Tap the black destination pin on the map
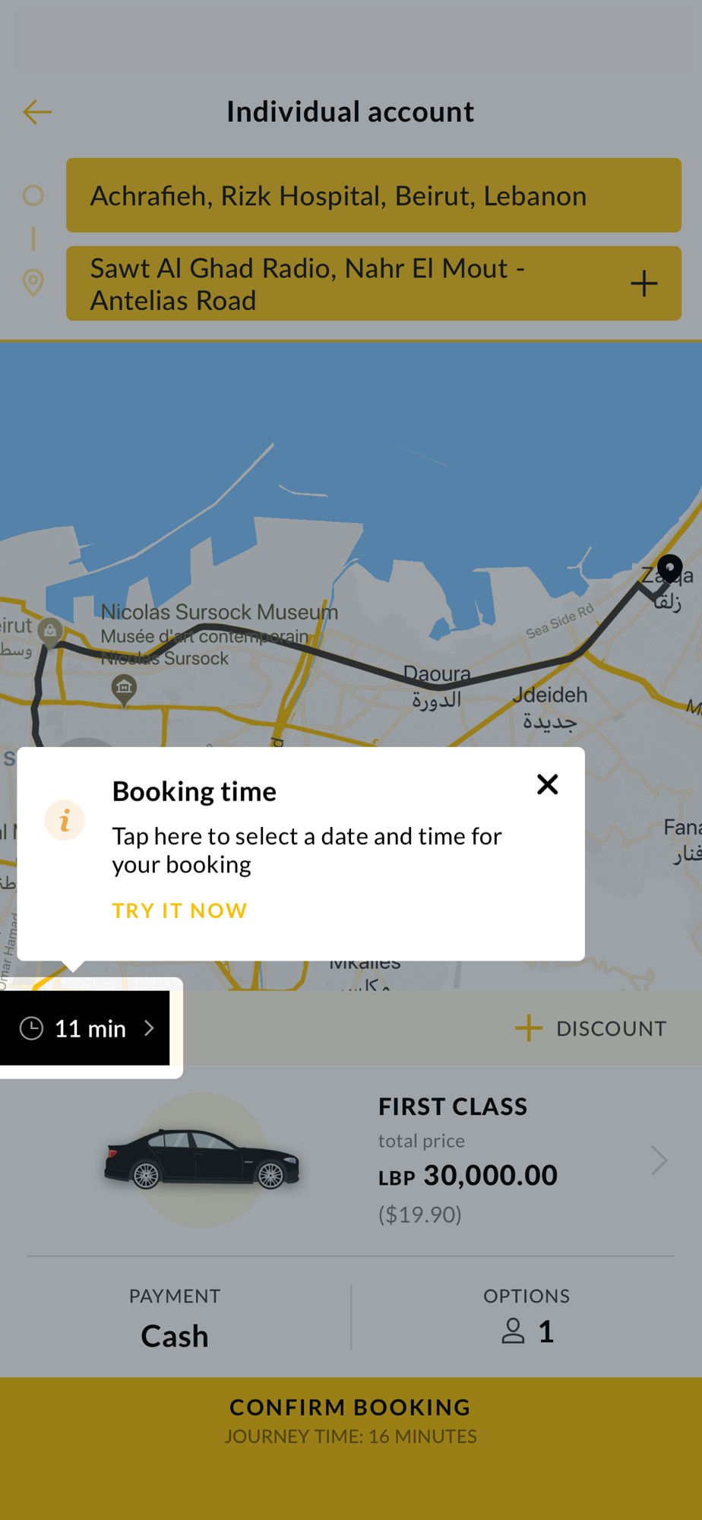702x1520 pixels. point(669,568)
